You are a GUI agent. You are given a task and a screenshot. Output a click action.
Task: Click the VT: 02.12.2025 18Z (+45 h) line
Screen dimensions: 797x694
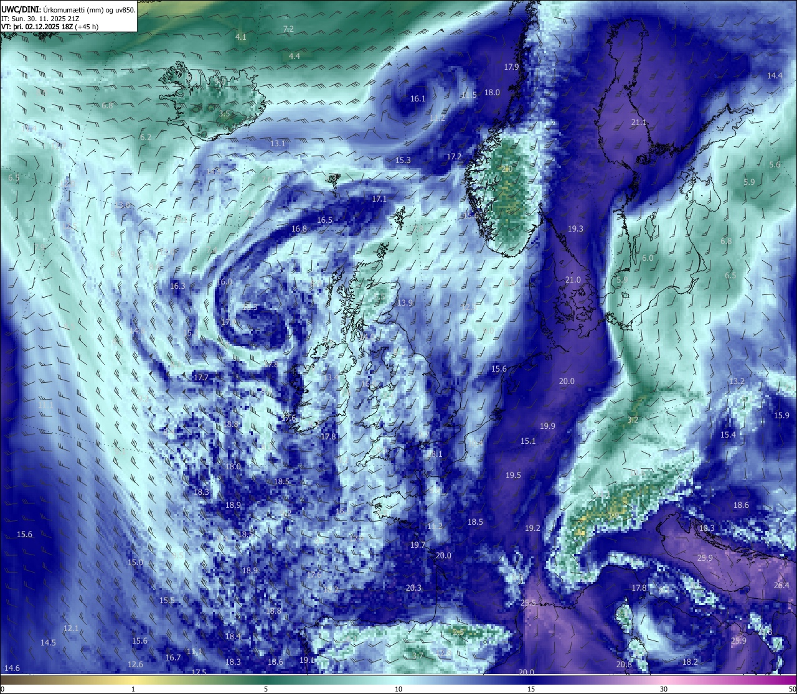tap(50, 27)
